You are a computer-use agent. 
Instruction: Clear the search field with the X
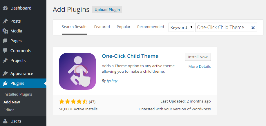coord(253,28)
